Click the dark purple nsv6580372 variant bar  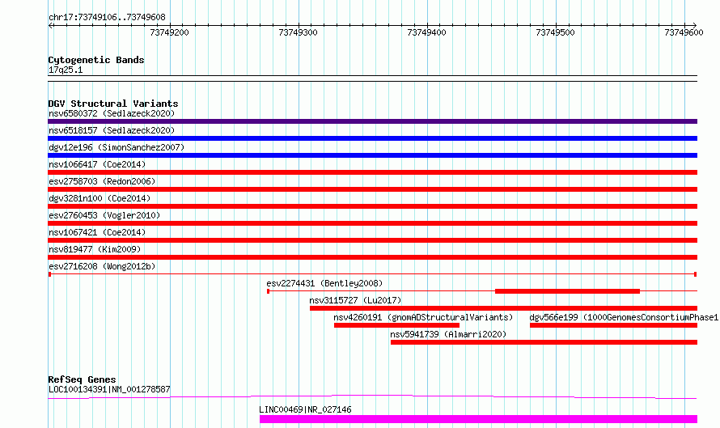(372, 121)
